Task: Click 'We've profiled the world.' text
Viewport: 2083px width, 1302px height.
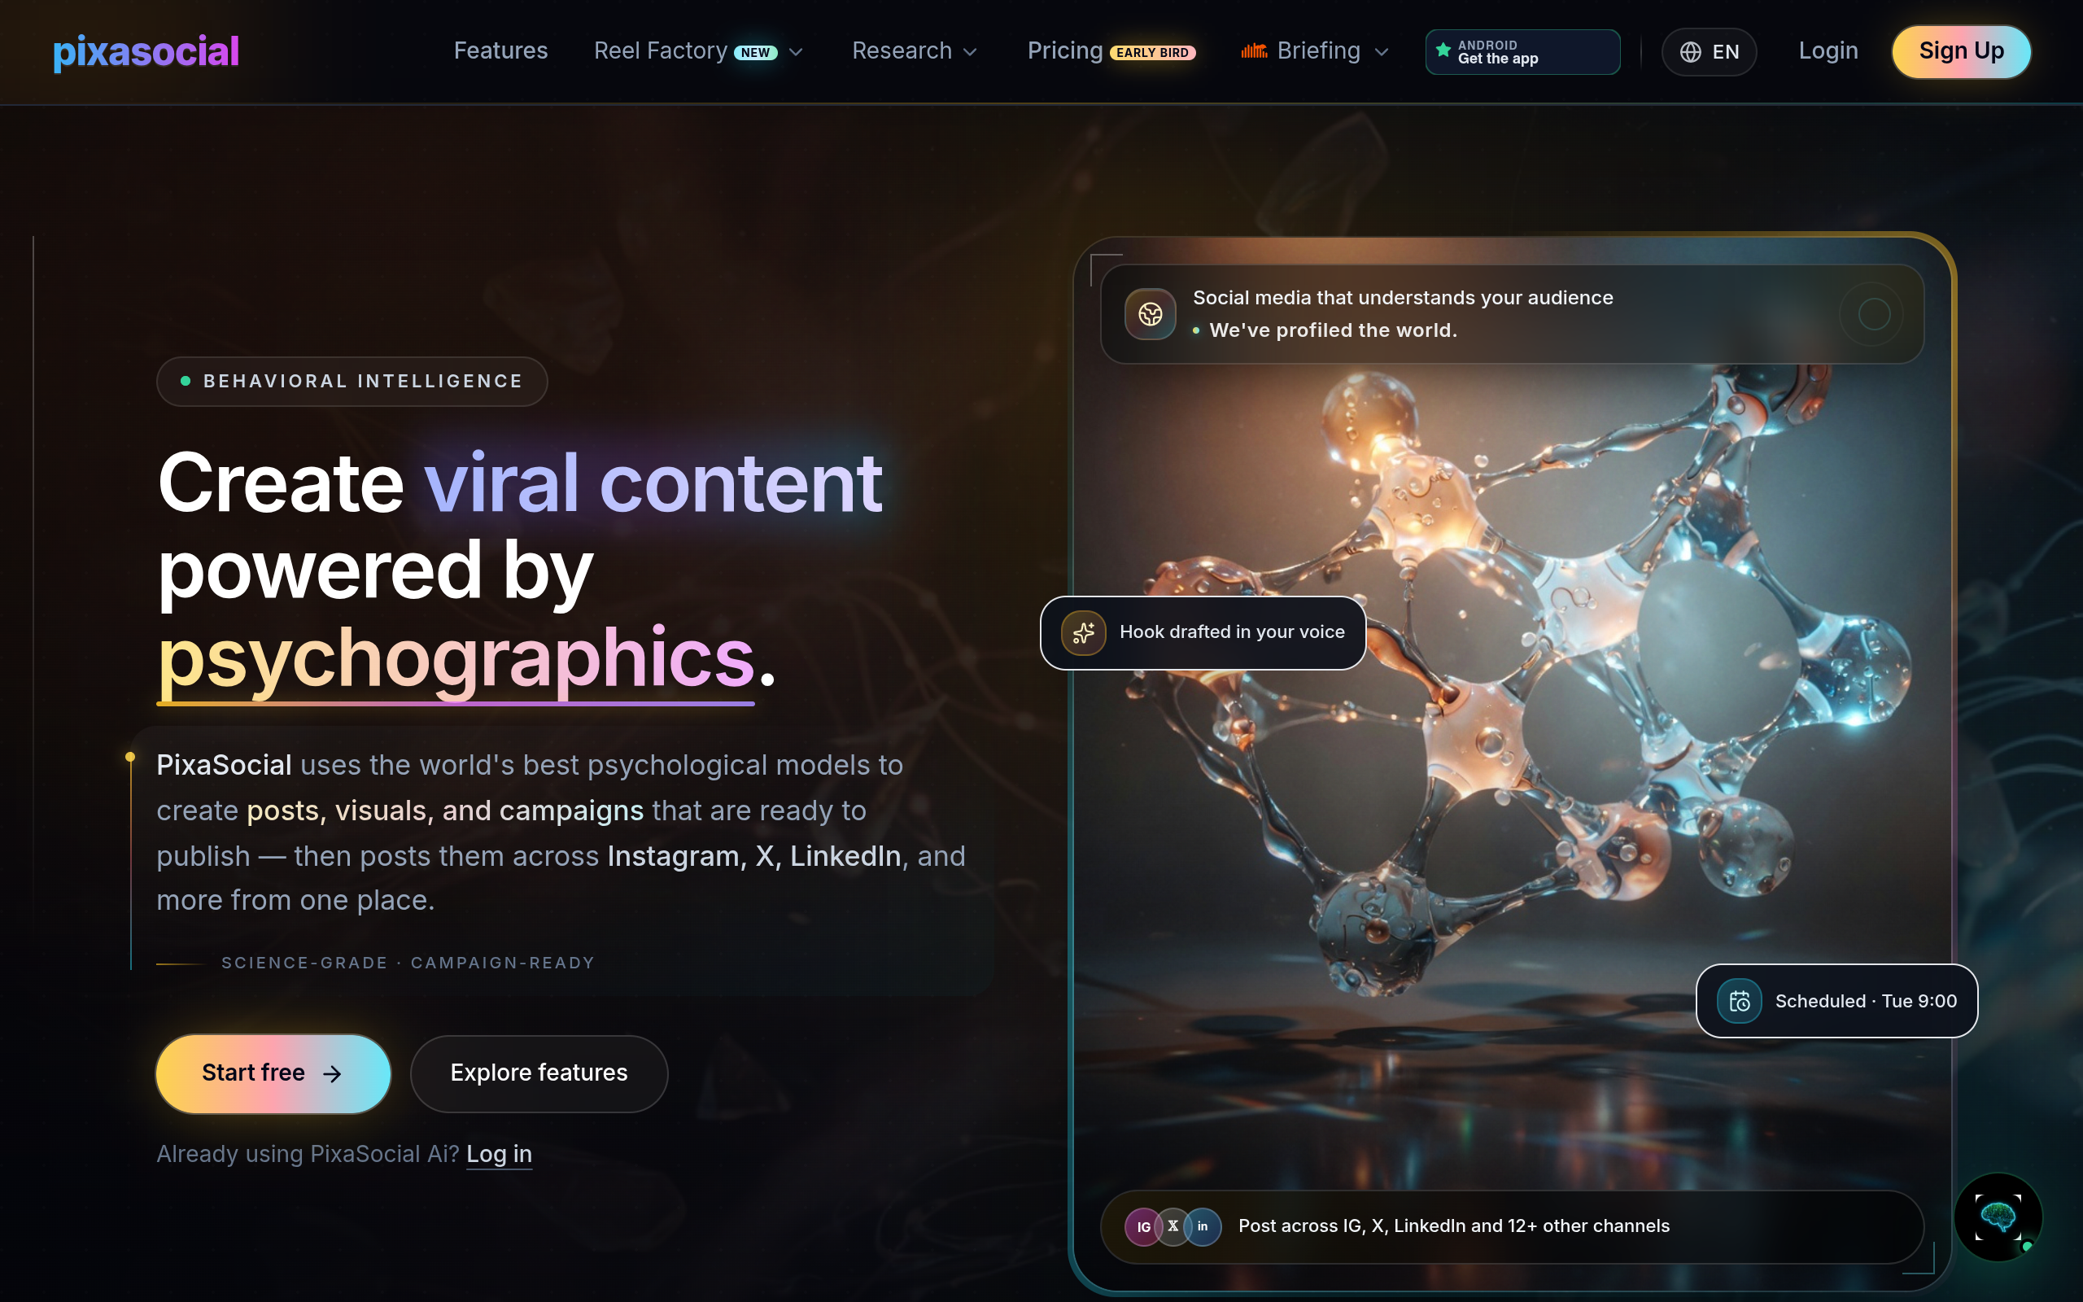Action: point(1333,330)
